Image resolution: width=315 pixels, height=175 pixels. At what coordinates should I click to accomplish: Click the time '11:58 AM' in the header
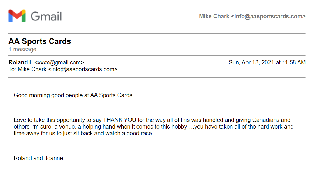click(294, 63)
